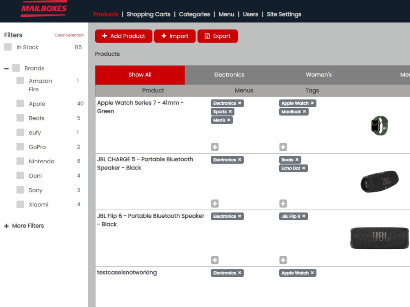Add a menu to Apple Watch Series 7 row
The height and width of the screenshot is (307, 410).
[x=215, y=147]
